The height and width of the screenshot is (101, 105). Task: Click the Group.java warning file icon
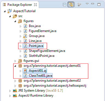click(25, 36)
